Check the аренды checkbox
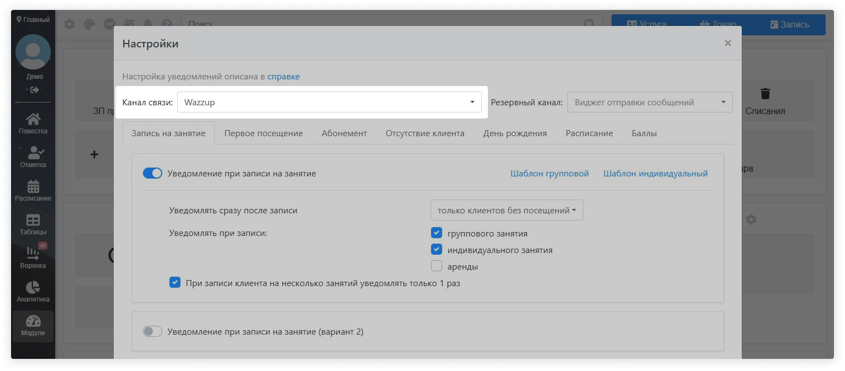The height and width of the screenshot is (371, 845). tap(437, 266)
